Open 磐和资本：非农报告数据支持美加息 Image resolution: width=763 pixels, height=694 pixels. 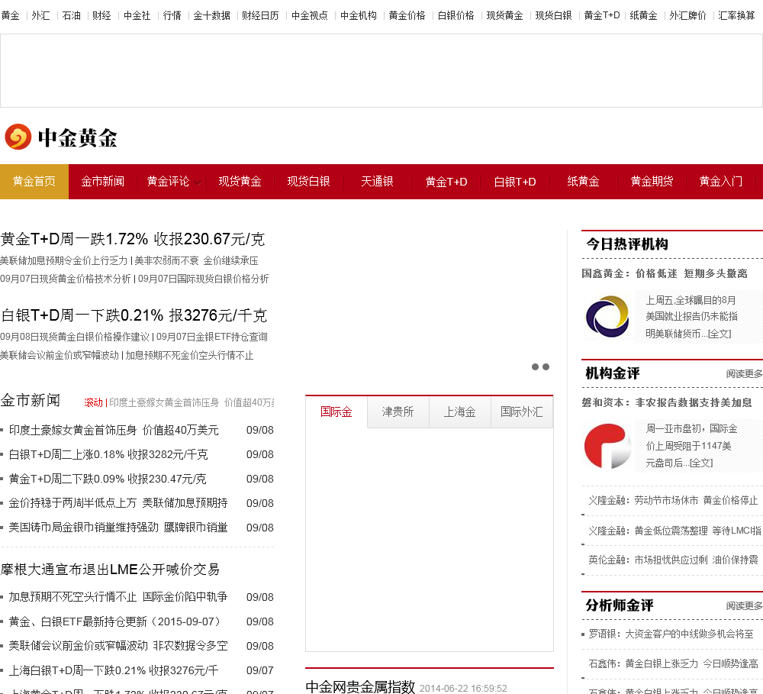click(x=667, y=403)
